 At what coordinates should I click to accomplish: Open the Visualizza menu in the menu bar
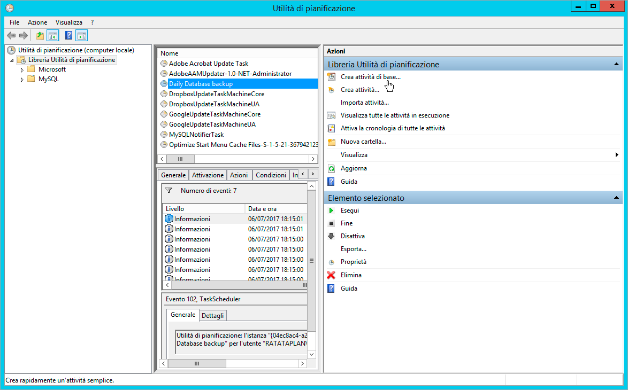(x=69, y=22)
